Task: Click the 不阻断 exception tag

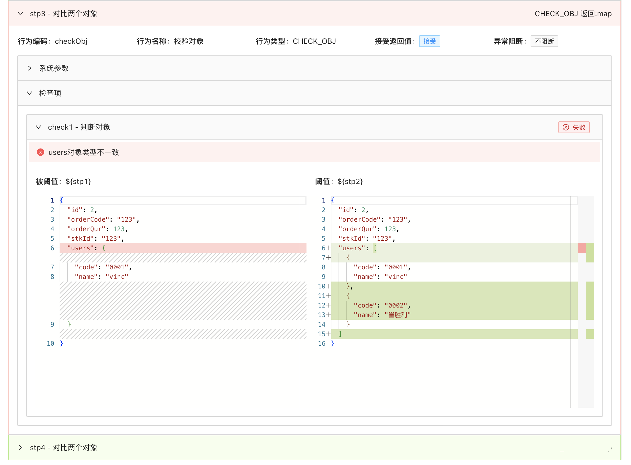Action: pos(544,41)
